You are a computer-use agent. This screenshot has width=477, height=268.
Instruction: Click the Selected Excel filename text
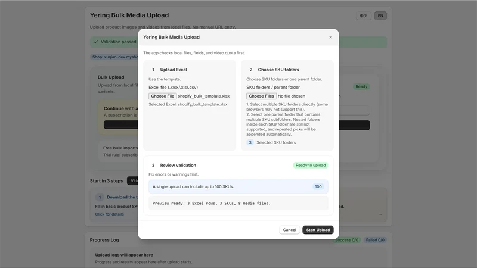pyautogui.click(x=188, y=104)
